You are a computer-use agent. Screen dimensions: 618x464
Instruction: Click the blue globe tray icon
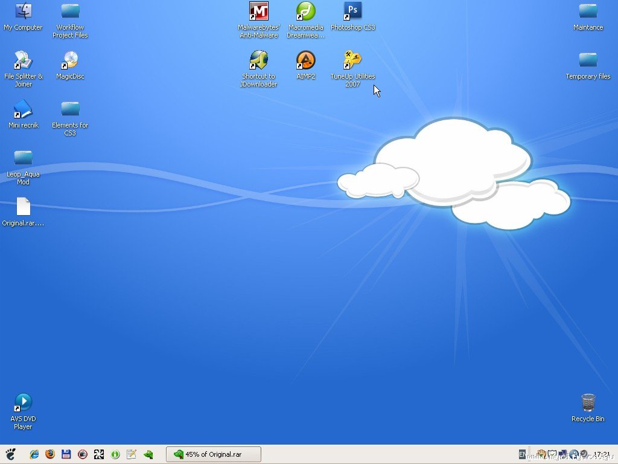pos(573,454)
